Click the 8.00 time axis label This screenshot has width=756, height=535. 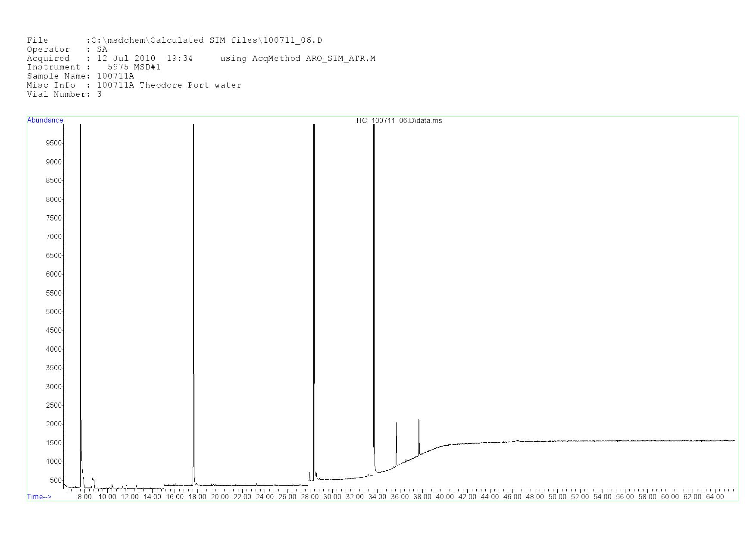[84, 497]
